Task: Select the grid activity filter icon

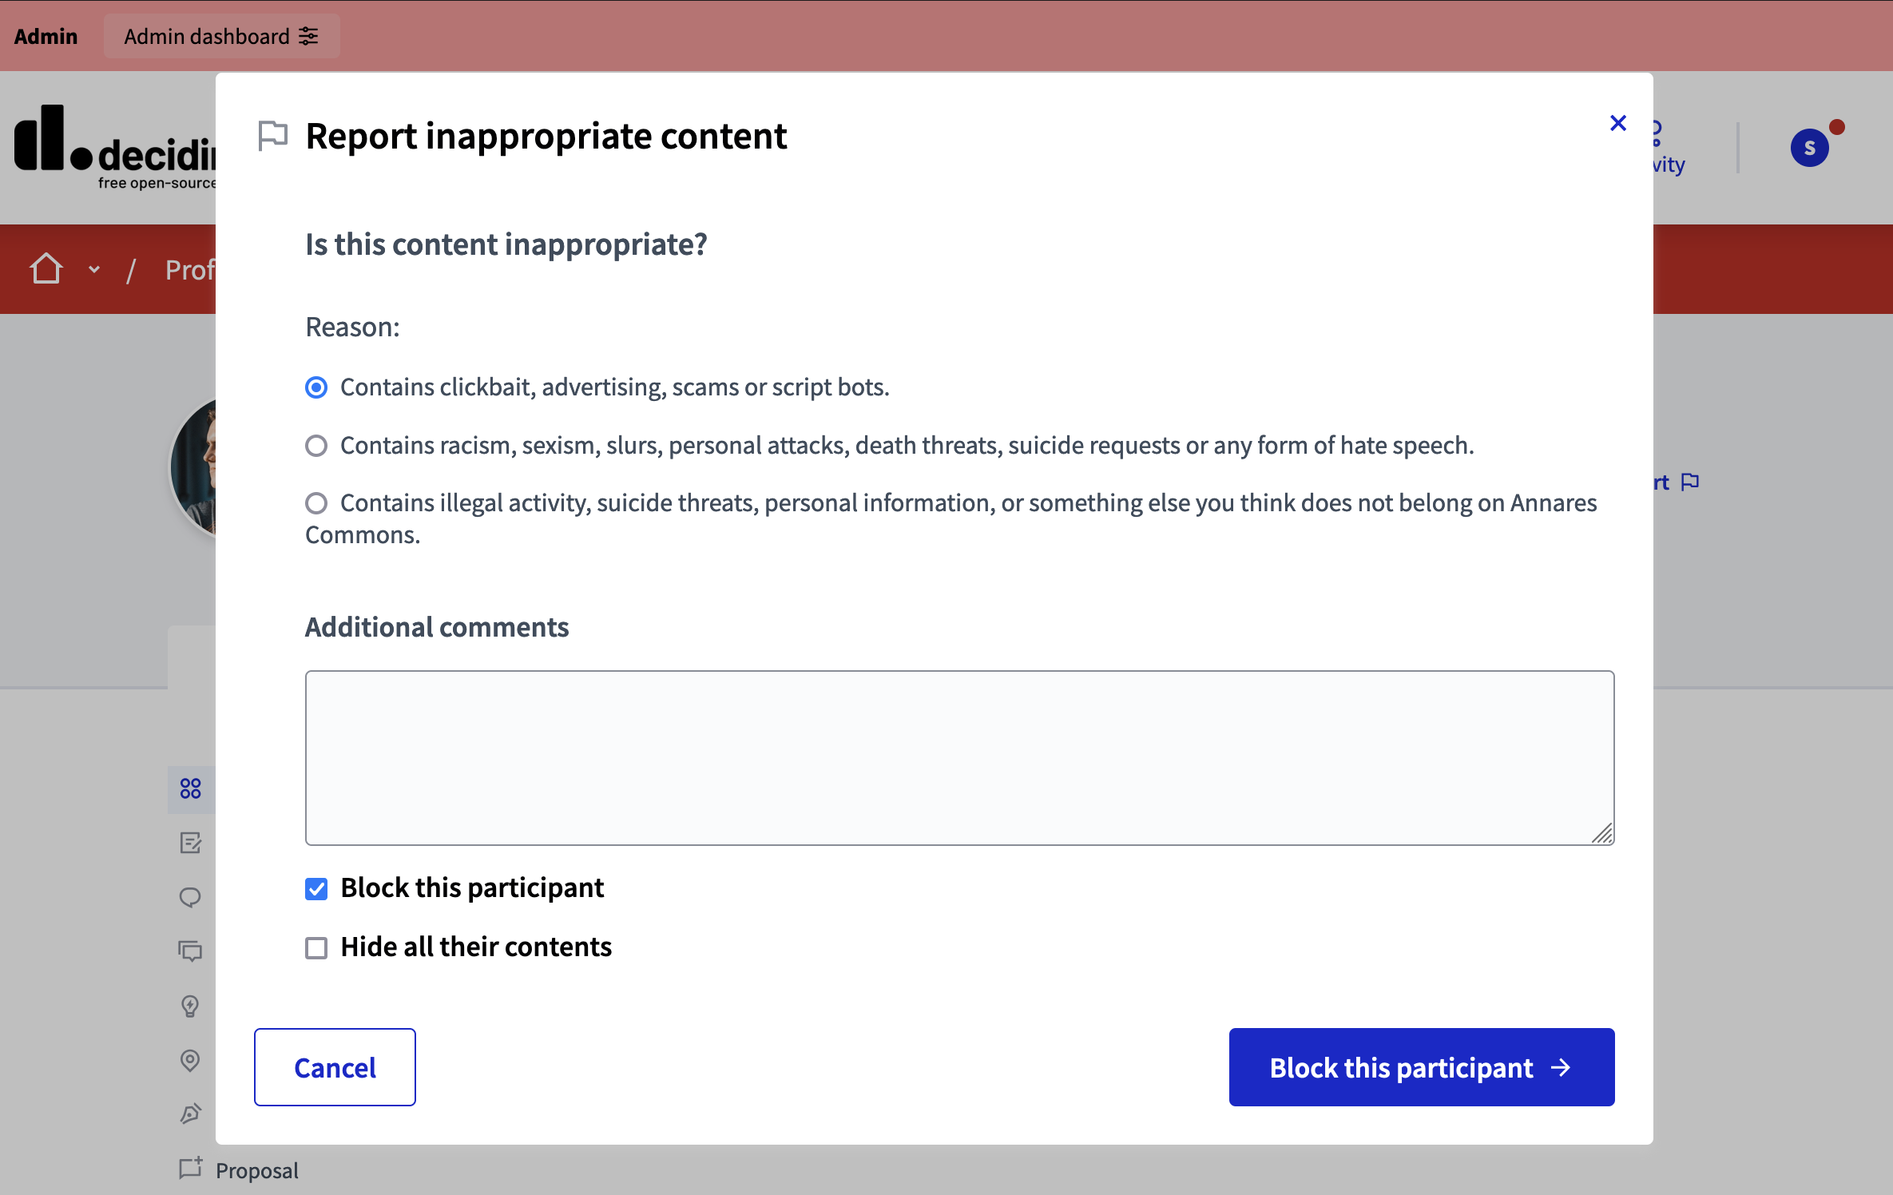Action: click(x=190, y=789)
